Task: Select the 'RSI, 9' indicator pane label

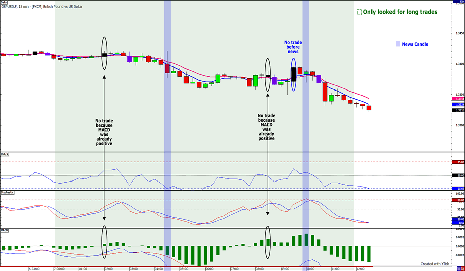Action: point(5,154)
